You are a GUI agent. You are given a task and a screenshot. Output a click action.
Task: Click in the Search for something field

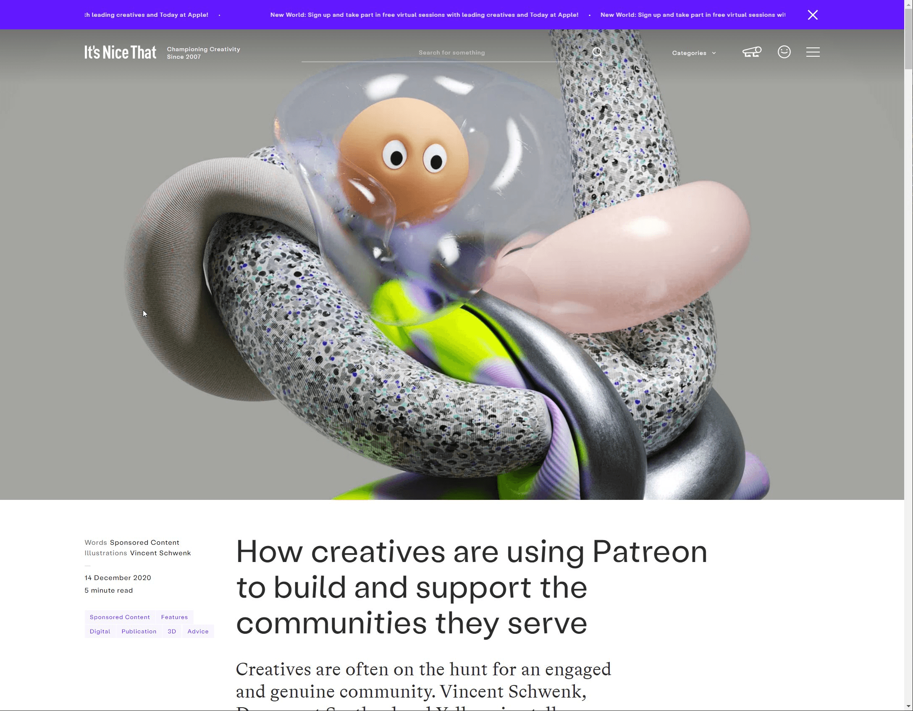pos(451,52)
